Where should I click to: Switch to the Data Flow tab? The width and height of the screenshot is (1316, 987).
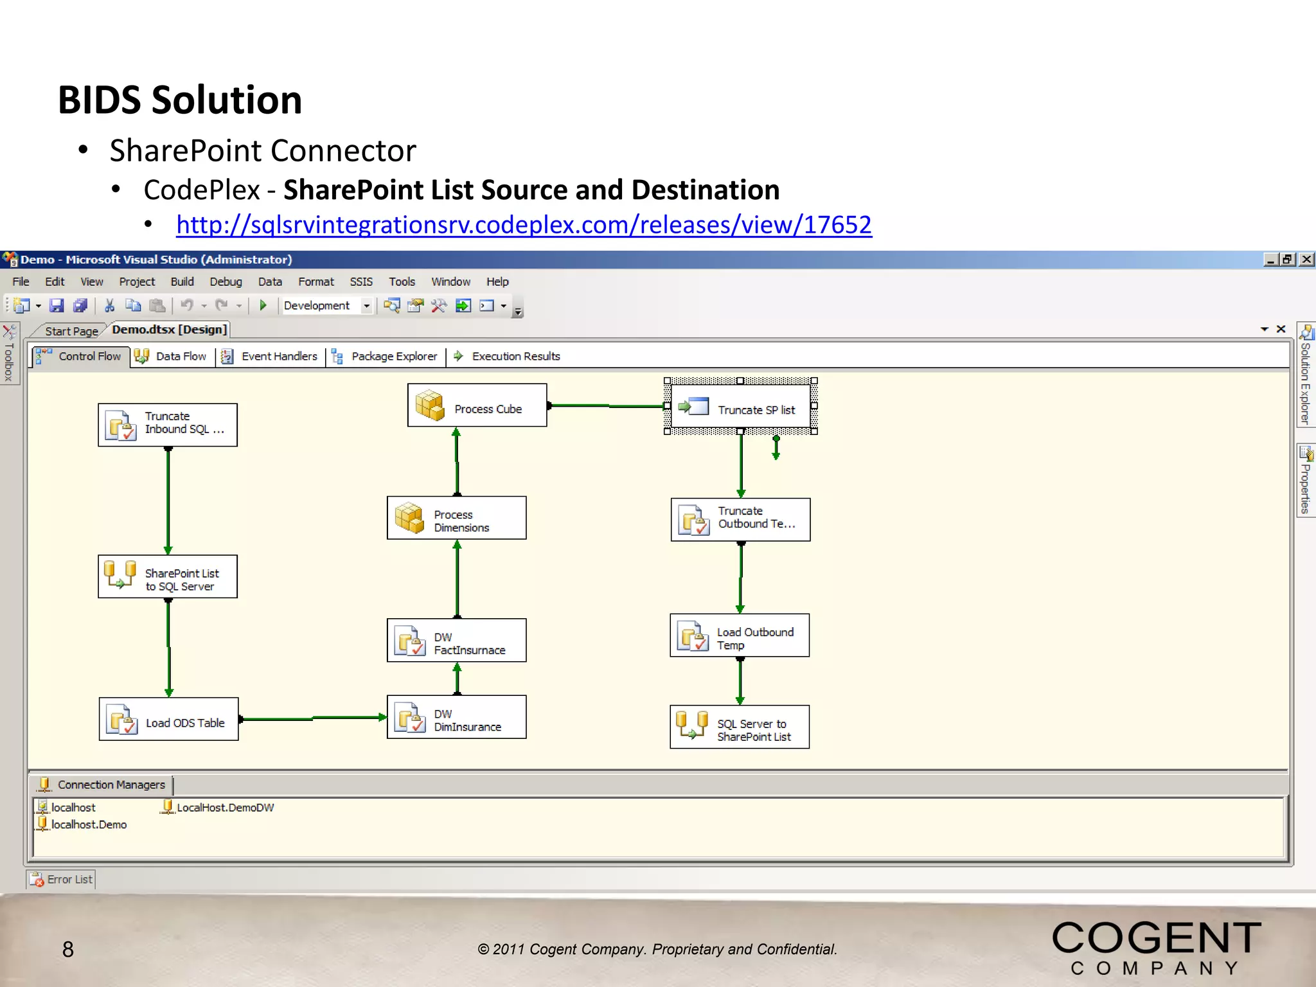pyautogui.click(x=171, y=356)
